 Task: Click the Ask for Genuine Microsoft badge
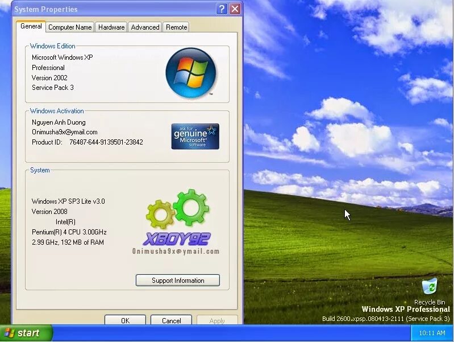[195, 137]
